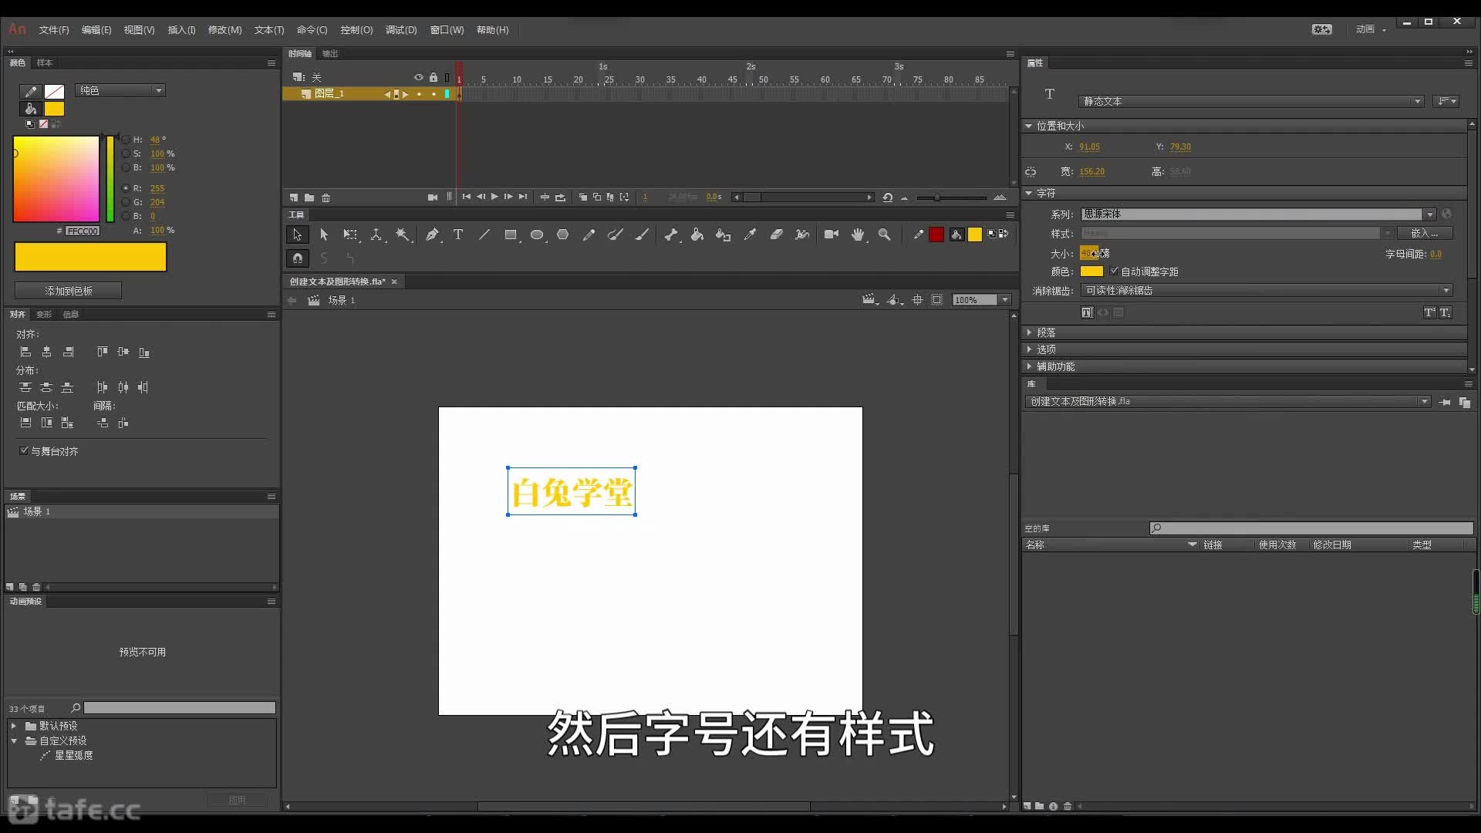Image resolution: width=1481 pixels, height=833 pixels.
Task: Switch to the Swatches tab
Action: (x=45, y=62)
